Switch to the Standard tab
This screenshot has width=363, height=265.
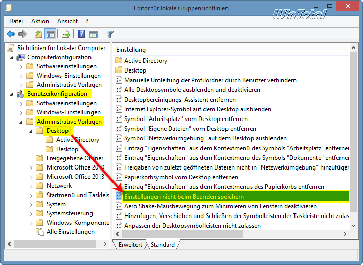coord(163,245)
